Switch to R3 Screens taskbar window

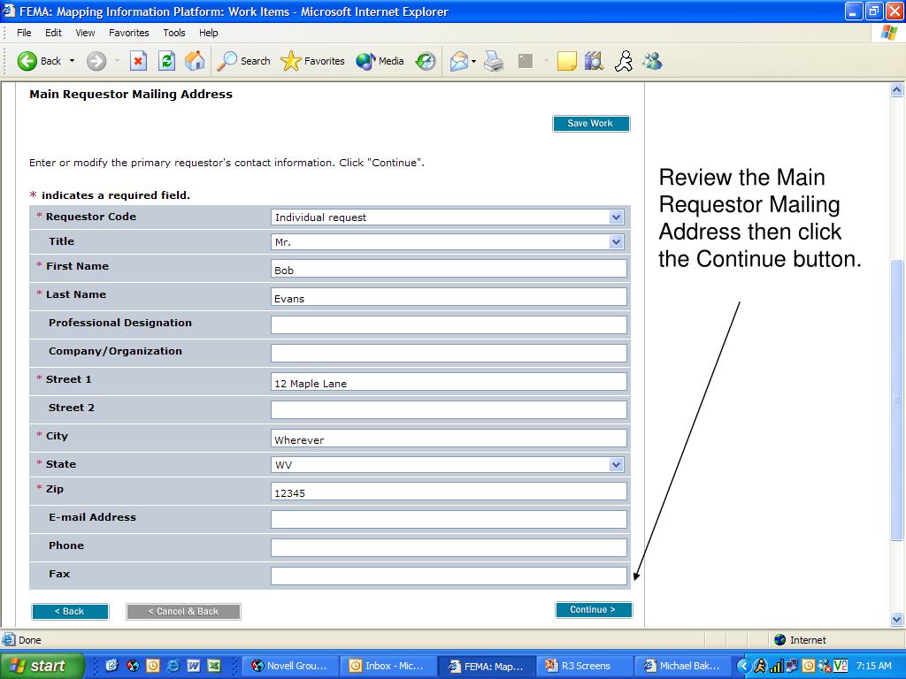[585, 666]
